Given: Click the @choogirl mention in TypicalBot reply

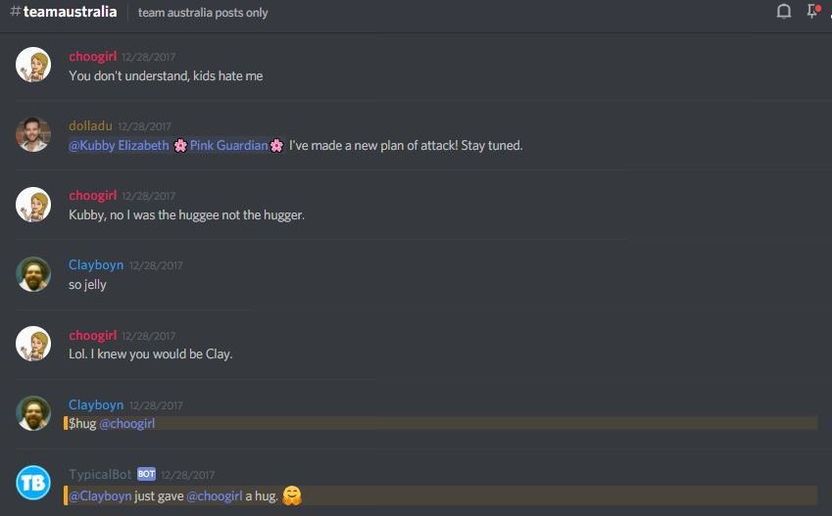Looking at the screenshot, I should (215, 495).
